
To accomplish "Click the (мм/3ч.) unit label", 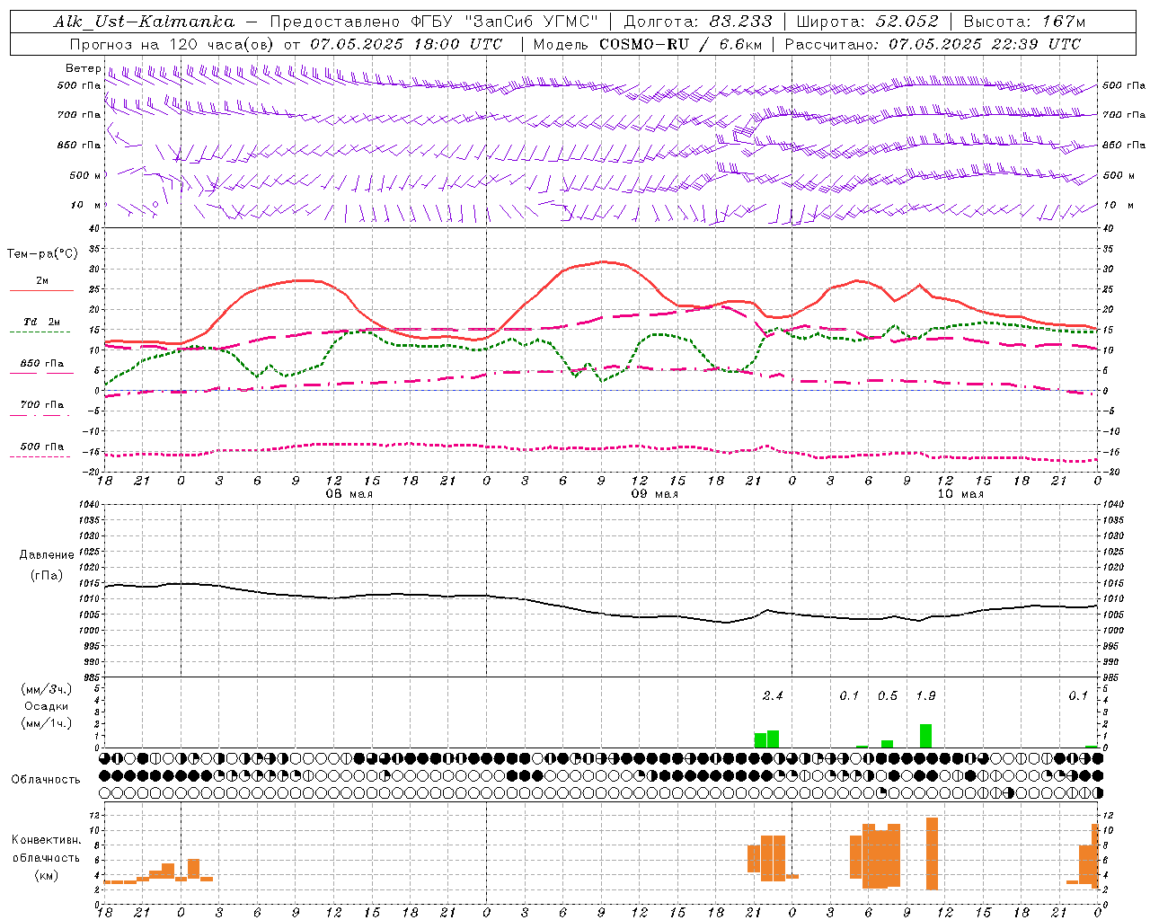I will (x=47, y=689).
